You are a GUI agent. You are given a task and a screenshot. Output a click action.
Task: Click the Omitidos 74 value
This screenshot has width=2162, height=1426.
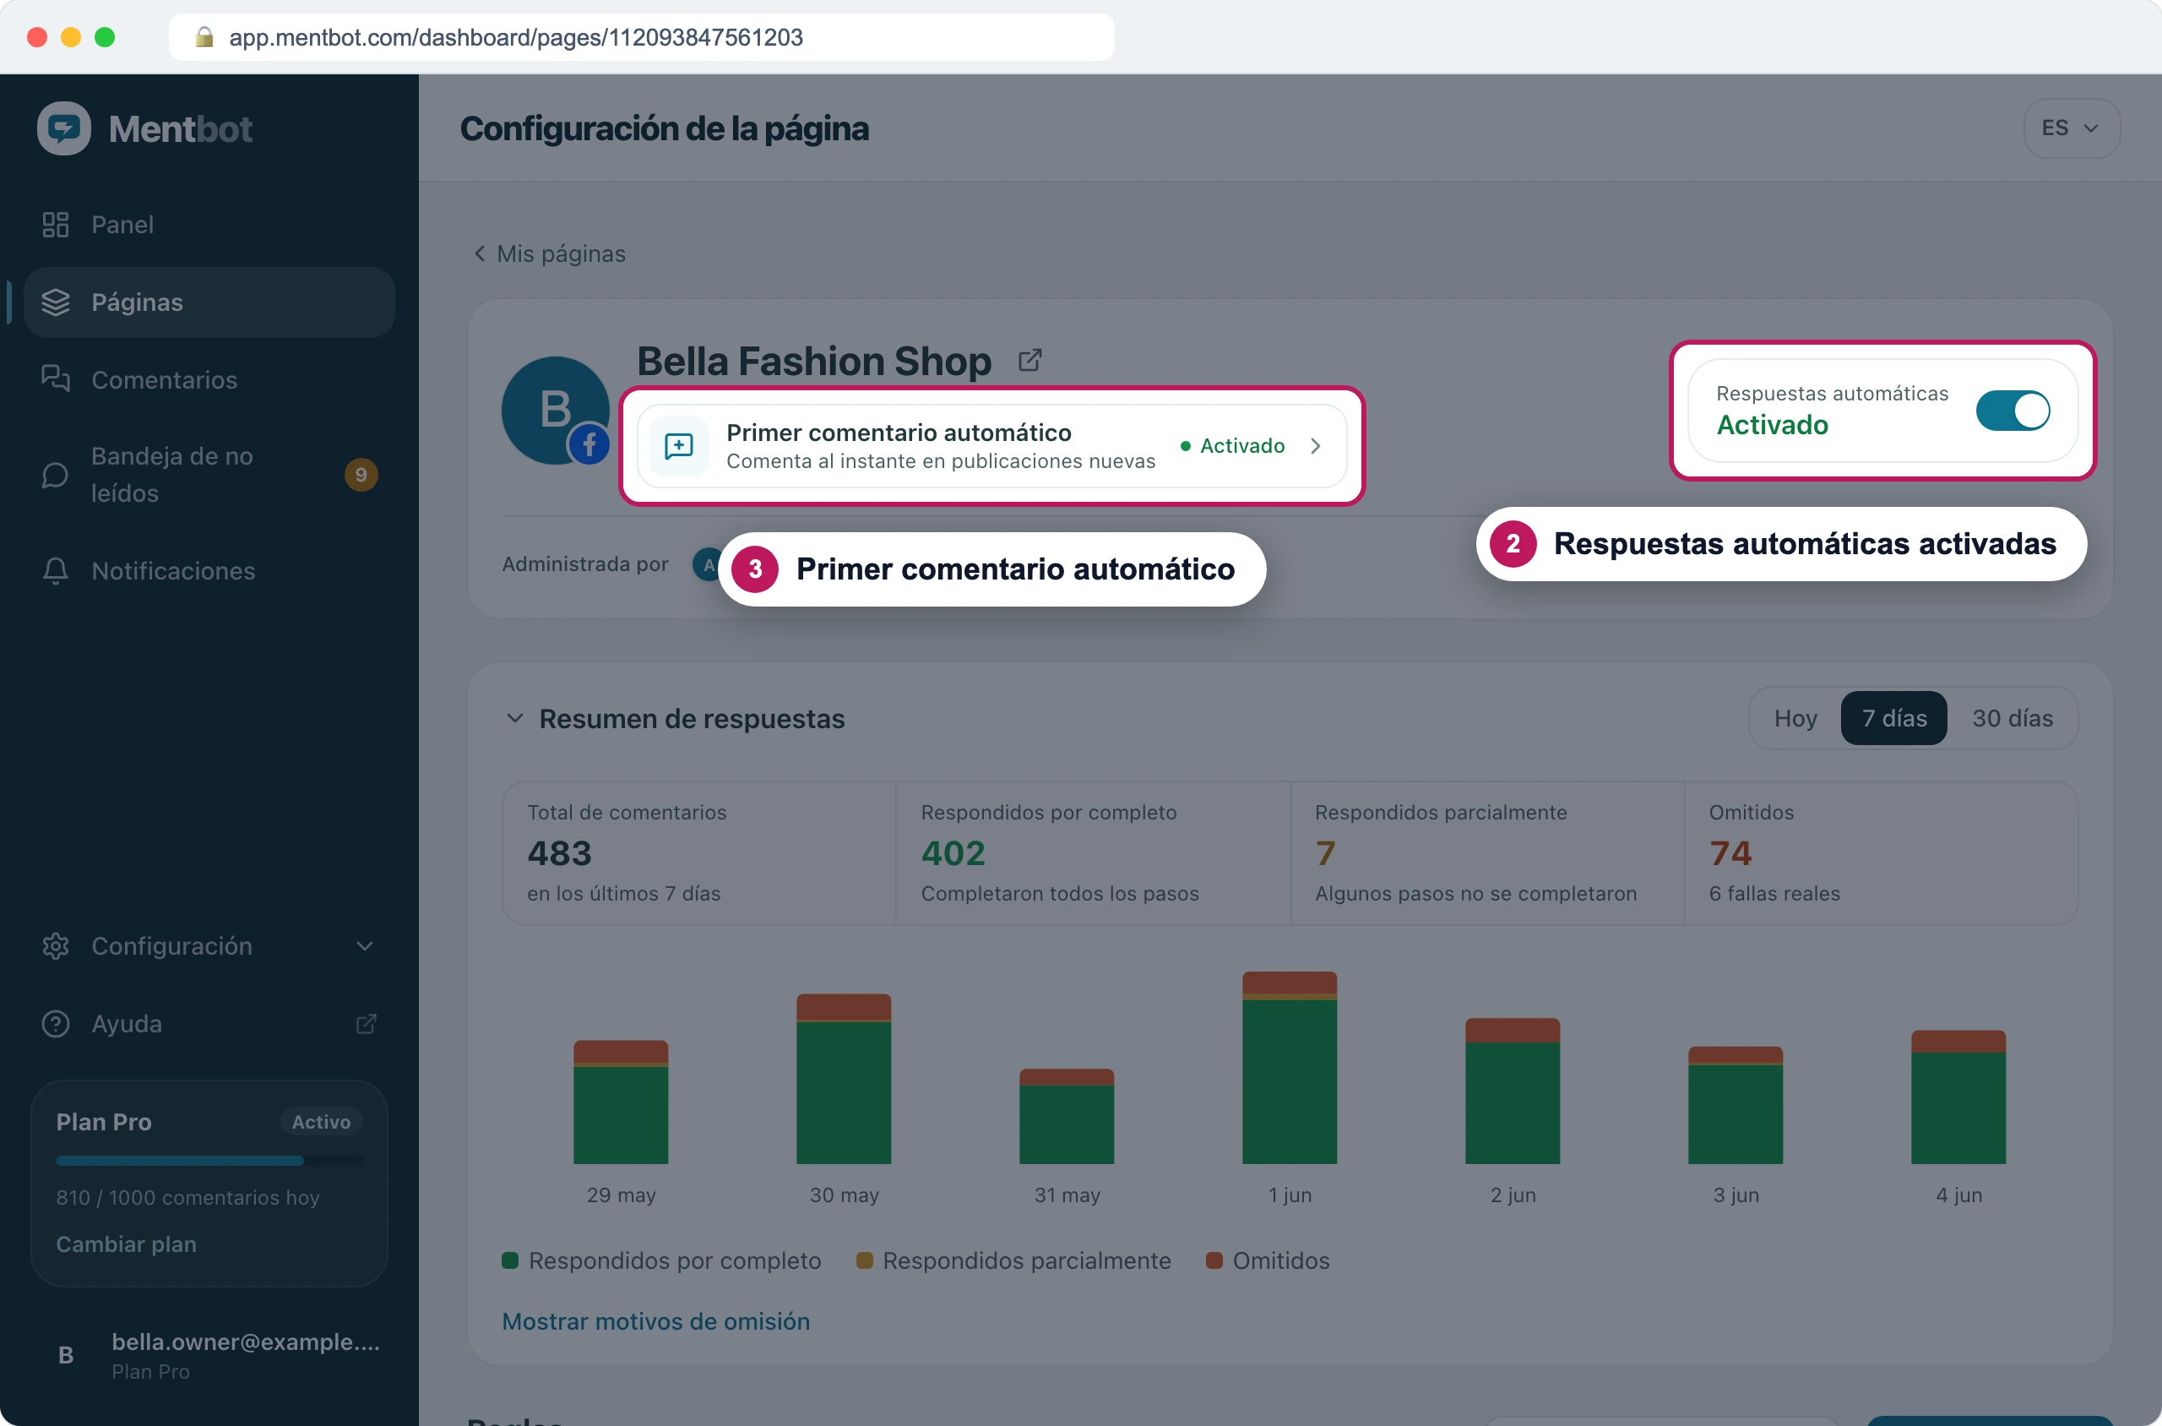pos(1730,852)
